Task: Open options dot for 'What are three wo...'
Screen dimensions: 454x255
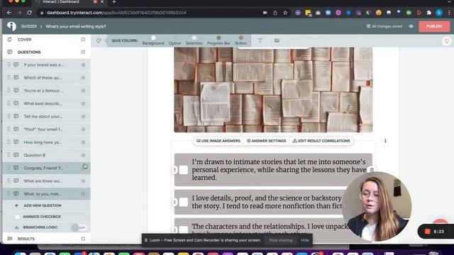Action: pyautogui.click(x=83, y=181)
